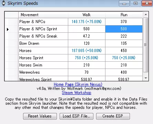Select the Bow Drawn run value 135
The image size is (153, 124).
point(124,43)
